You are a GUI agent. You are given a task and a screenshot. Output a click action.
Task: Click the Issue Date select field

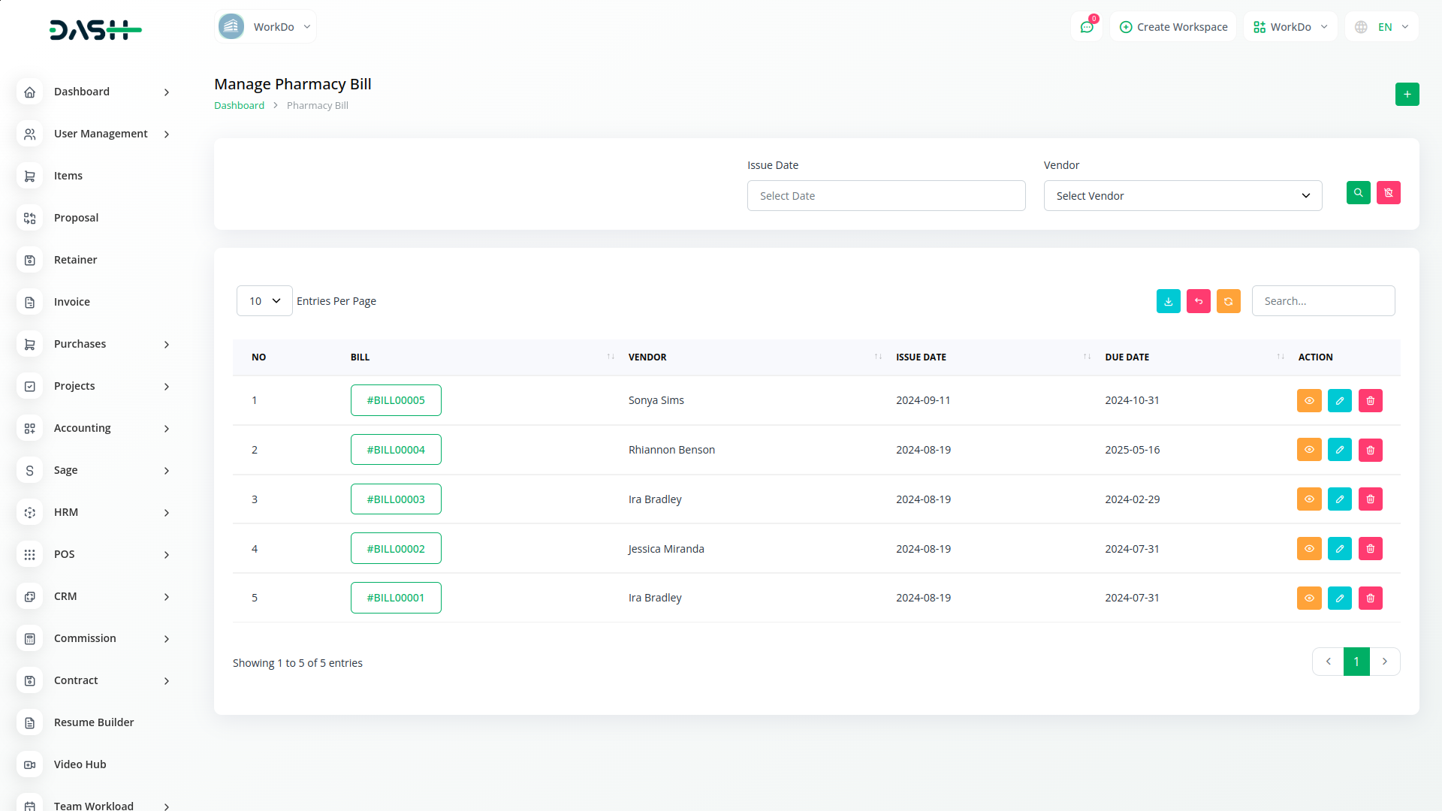click(885, 196)
